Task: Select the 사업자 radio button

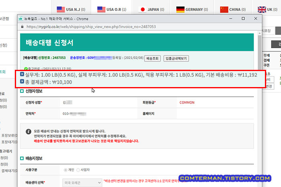Action: pyautogui.click(x=78, y=170)
